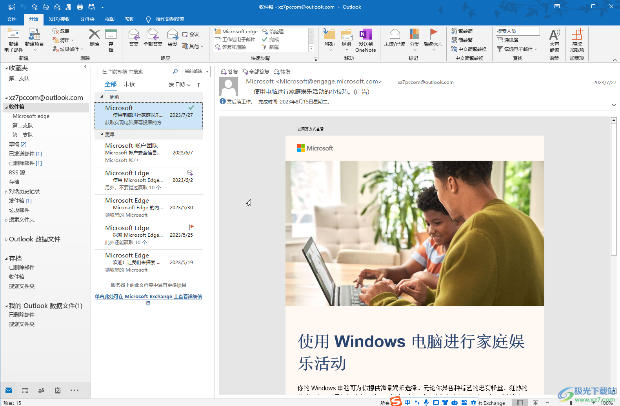
Task: Open the Junk email dropdown
Action: click(x=68, y=49)
